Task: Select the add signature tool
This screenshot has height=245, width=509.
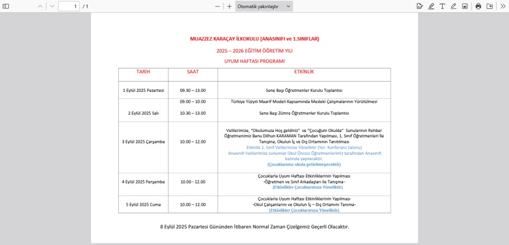Action: (x=420, y=6)
